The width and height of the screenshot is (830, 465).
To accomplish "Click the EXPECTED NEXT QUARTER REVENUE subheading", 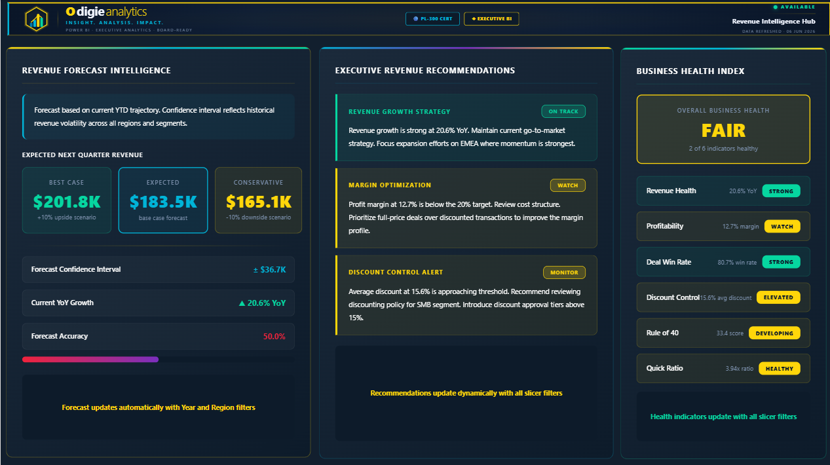I will (x=83, y=155).
